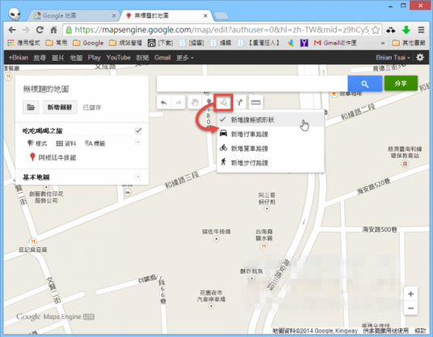
Task: Select the draw line tool
Action: coord(223,103)
